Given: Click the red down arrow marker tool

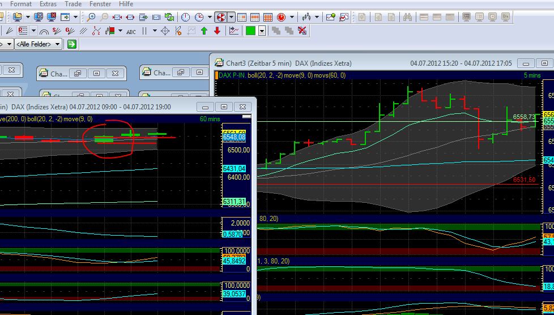Looking at the screenshot, I should coord(217,31).
